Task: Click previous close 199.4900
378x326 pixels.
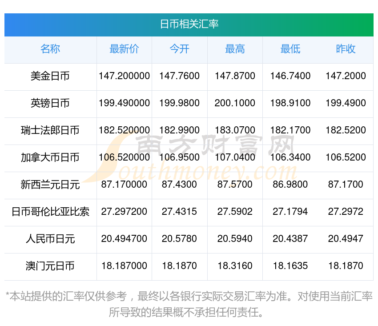Action: [x=346, y=103]
